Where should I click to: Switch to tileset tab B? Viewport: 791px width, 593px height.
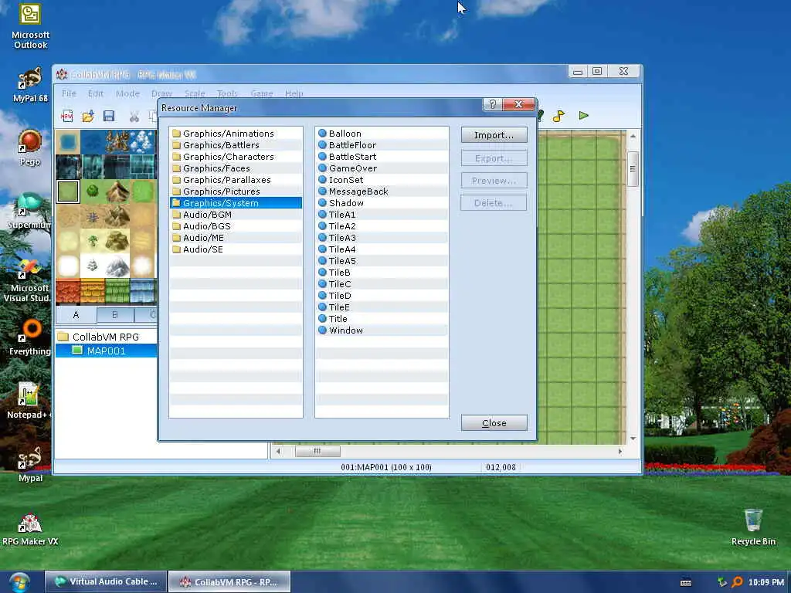[x=115, y=315]
